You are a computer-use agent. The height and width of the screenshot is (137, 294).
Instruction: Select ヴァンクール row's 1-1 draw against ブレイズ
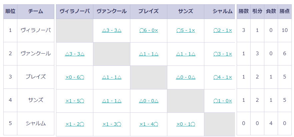[149, 54]
